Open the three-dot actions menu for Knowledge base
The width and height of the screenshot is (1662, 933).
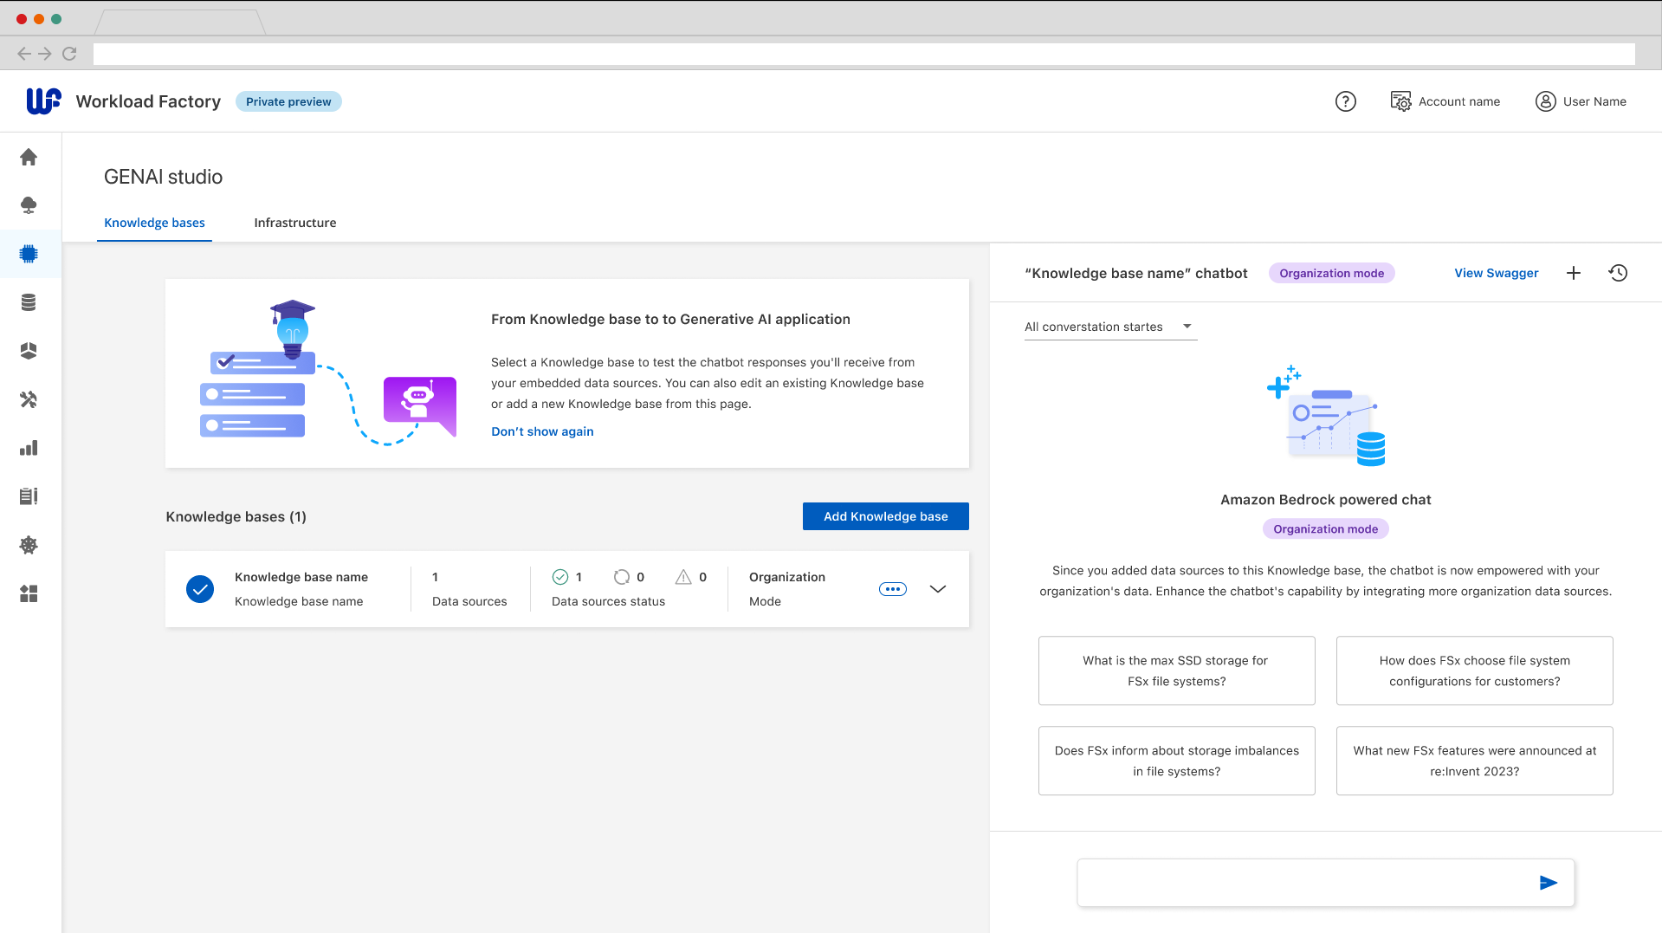892,589
